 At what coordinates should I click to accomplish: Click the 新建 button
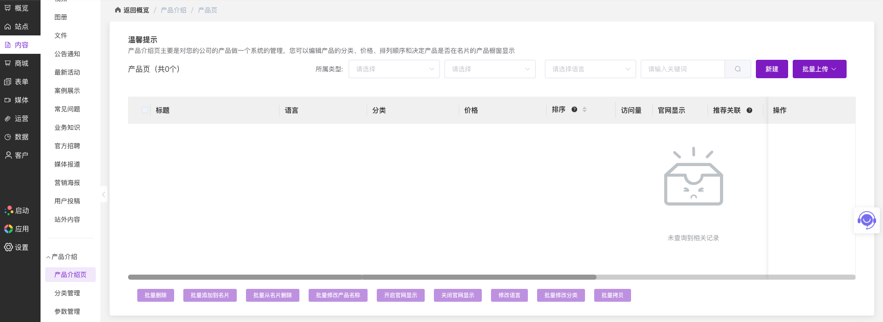[772, 69]
